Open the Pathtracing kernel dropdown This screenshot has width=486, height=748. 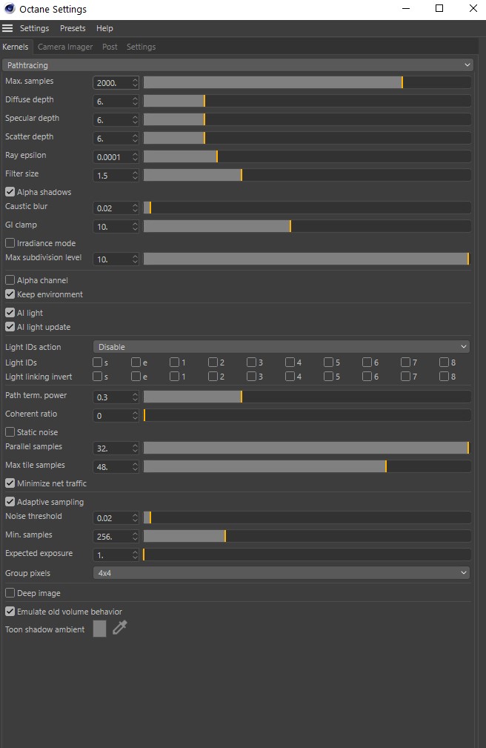point(237,65)
